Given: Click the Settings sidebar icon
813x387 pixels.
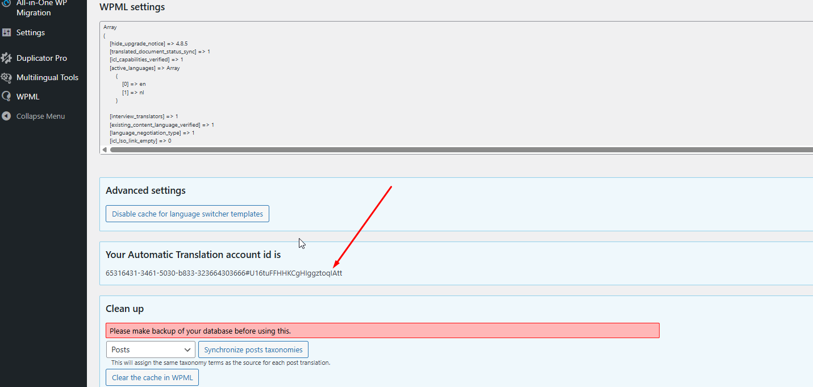Looking at the screenshot, I should tap(6, 32).
